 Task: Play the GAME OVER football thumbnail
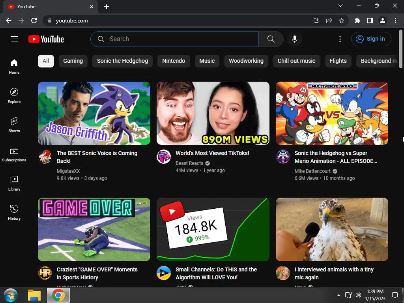pyautogui.click(x=94, y=230)
